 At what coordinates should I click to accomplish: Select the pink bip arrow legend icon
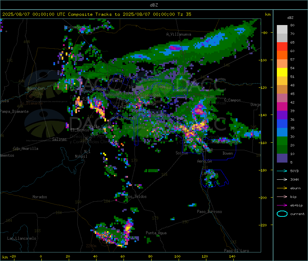pos(282,197)
